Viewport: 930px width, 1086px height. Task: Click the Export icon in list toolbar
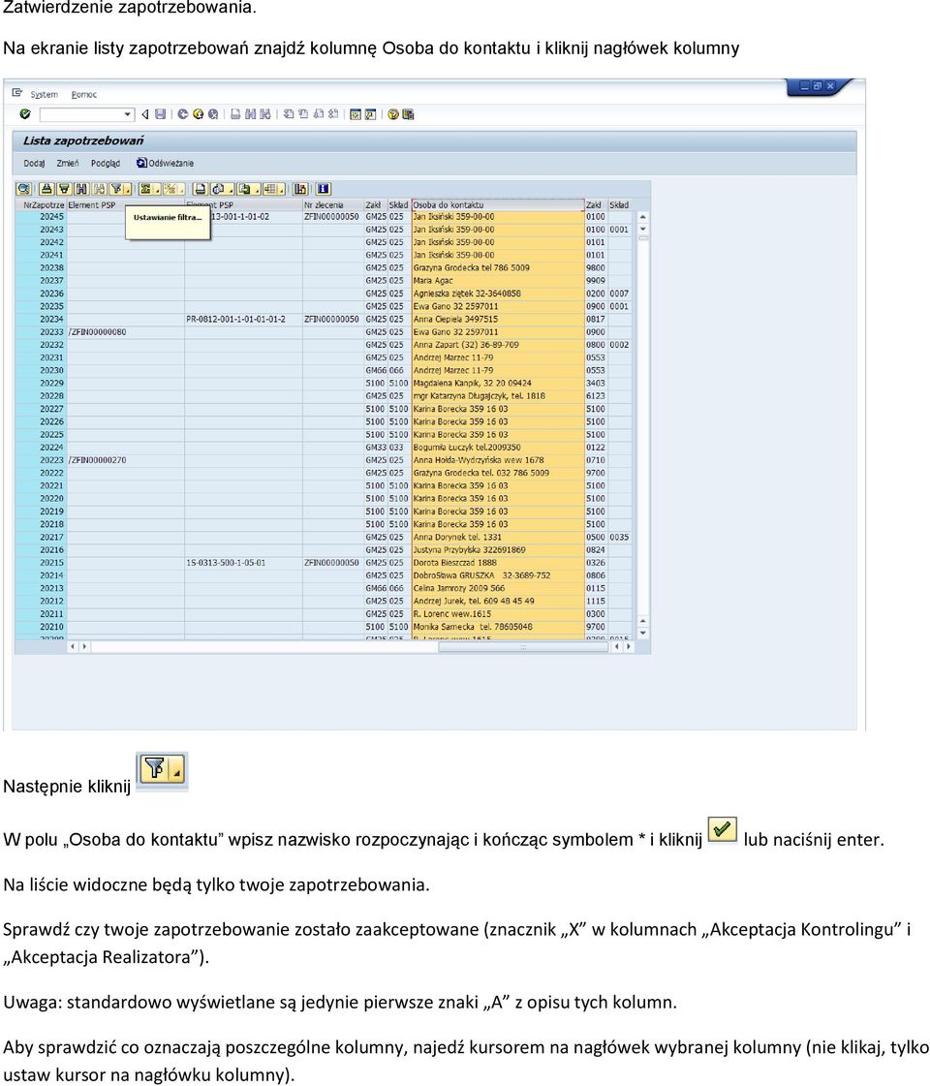coord(244,189)
